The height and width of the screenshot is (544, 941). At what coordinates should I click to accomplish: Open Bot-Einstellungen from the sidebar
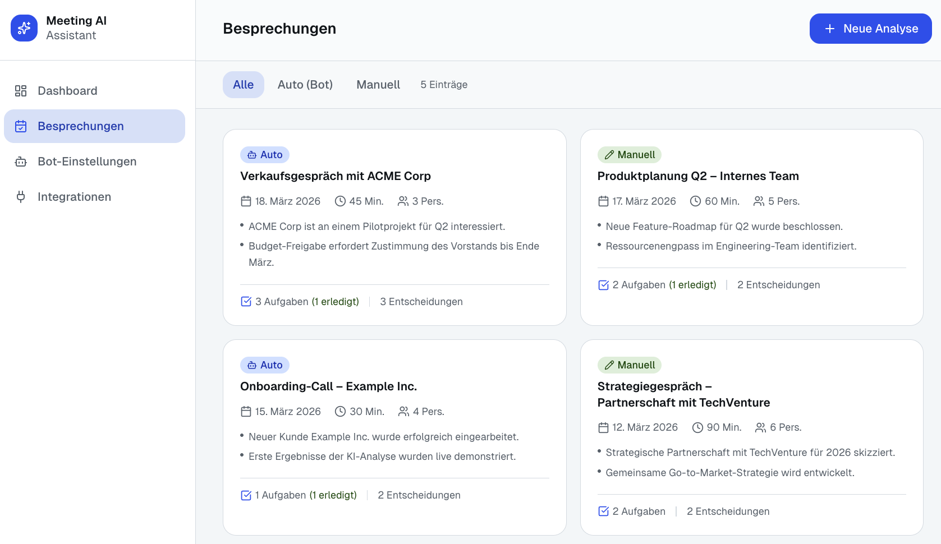click(87, 162)
